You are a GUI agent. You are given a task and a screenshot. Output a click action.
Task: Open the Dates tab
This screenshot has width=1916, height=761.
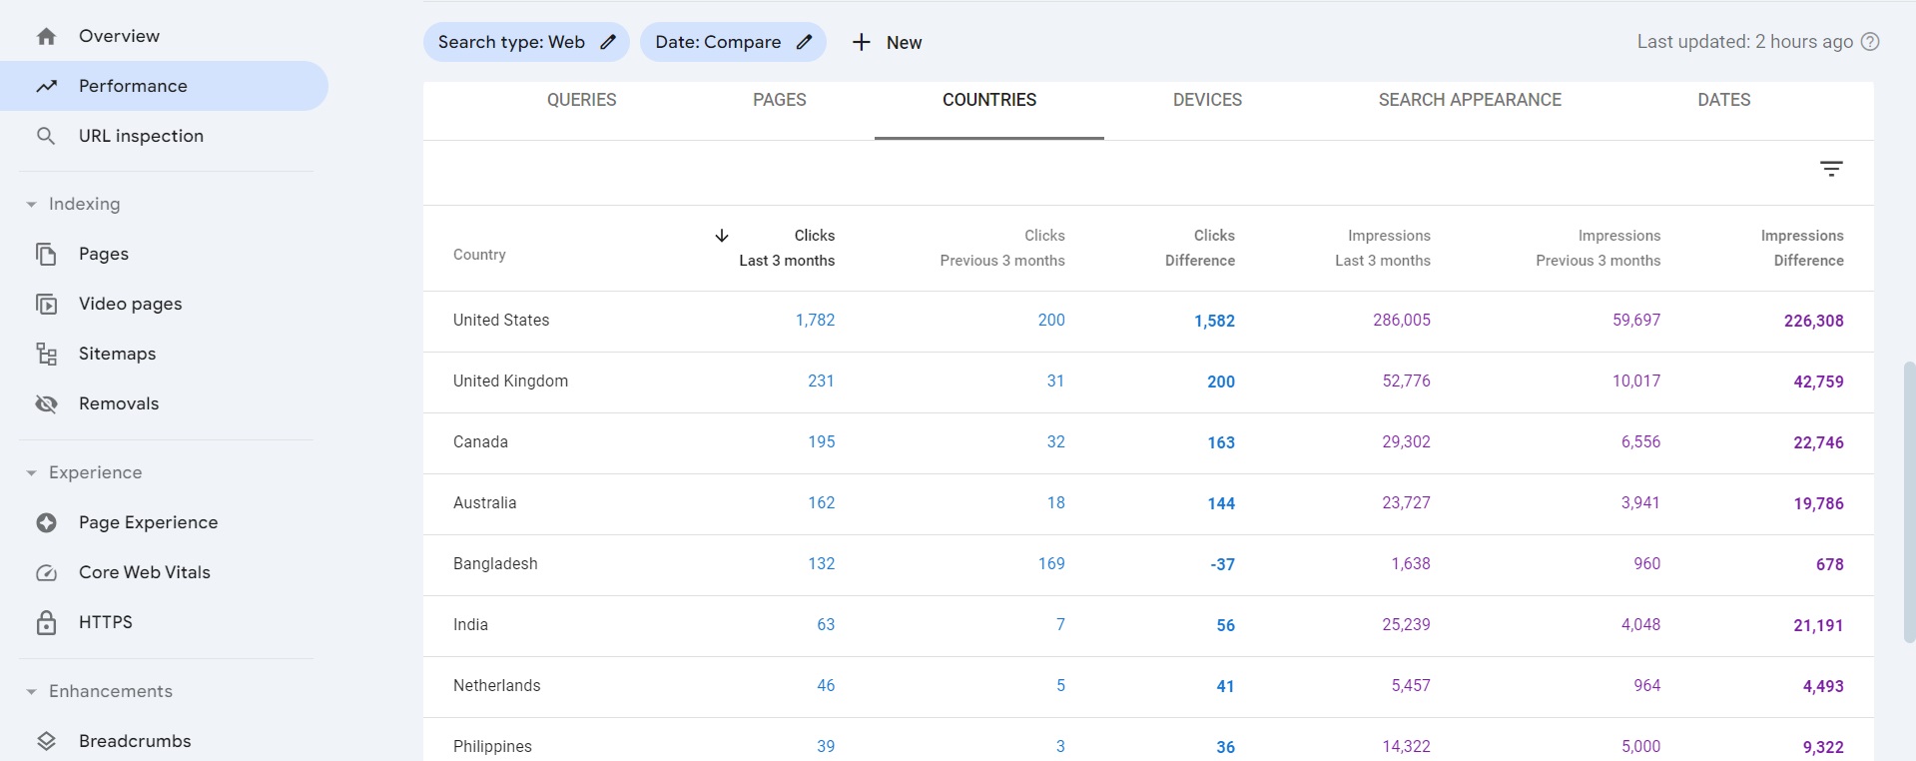click(x=1723, y=100)
